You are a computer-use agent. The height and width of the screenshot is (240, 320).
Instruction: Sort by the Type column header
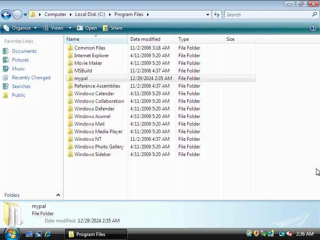click(200, 39)
